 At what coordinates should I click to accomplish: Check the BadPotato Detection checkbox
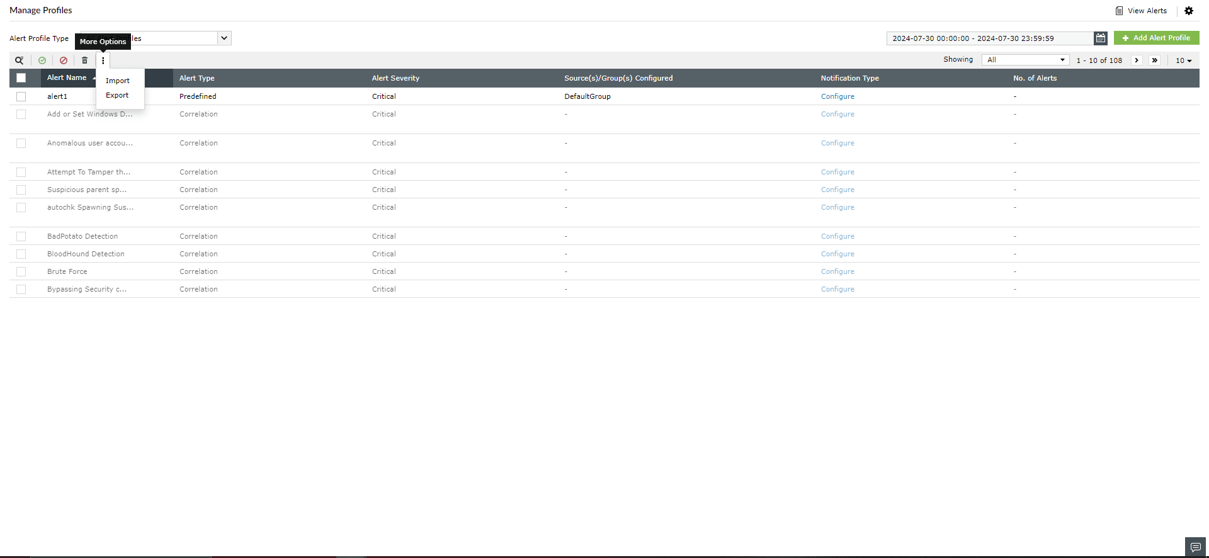[21, 236]
